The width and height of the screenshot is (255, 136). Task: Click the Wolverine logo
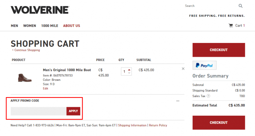coord(40,10)
